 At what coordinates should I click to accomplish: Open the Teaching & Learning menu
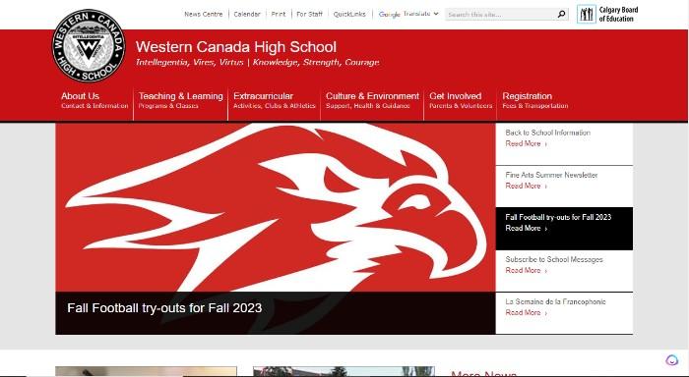point(180,100)
